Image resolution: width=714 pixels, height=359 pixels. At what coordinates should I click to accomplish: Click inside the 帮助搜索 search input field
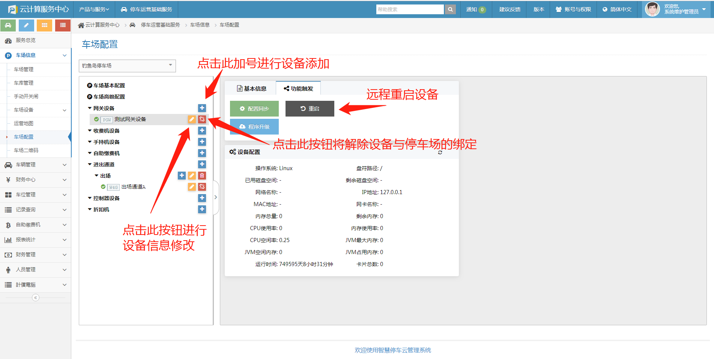(409, 9)
